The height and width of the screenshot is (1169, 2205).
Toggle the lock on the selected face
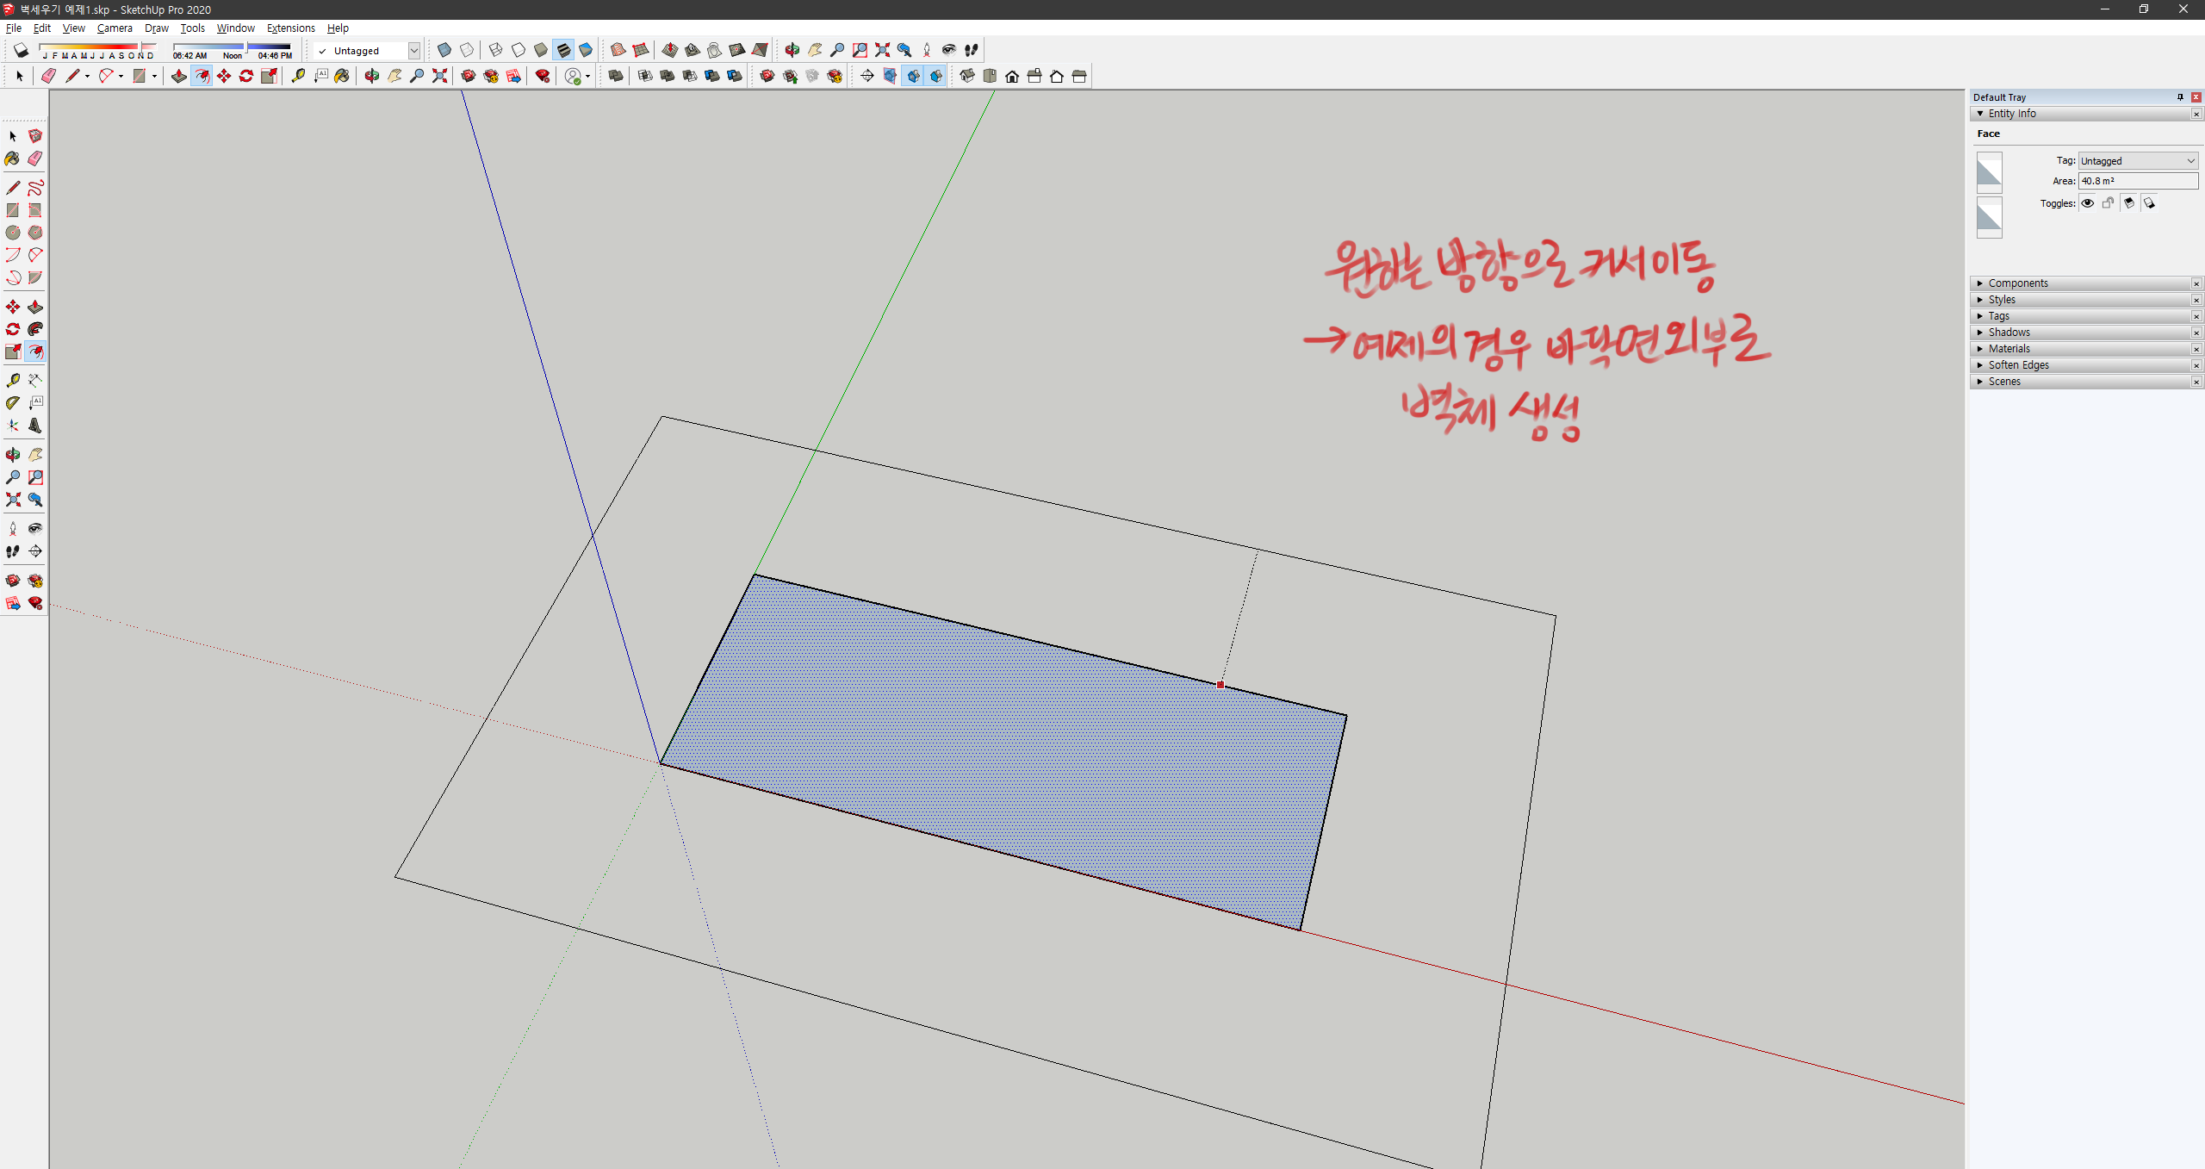tap(2109, 203)
